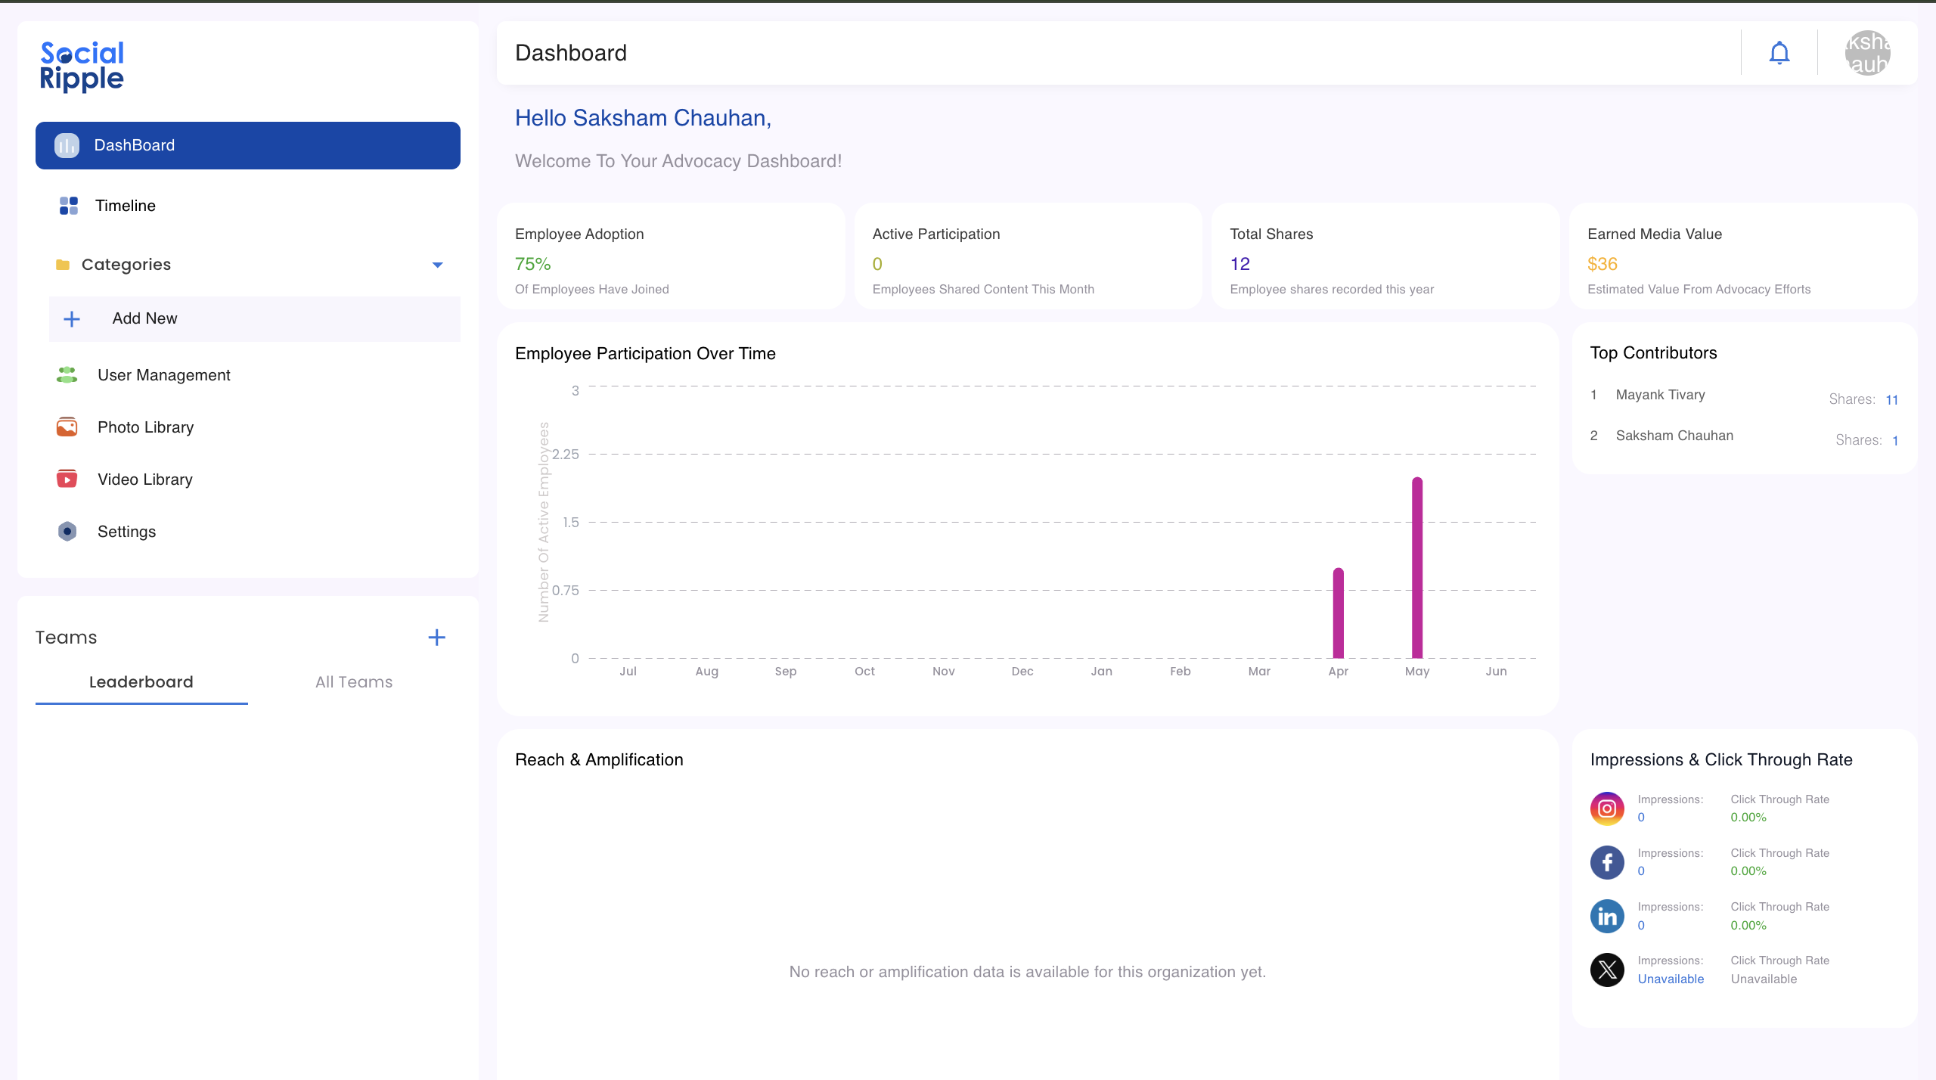Click the Reach & Amplification heading
1936x1080 pixels.
pyautogui.click(x=599, y=759)
